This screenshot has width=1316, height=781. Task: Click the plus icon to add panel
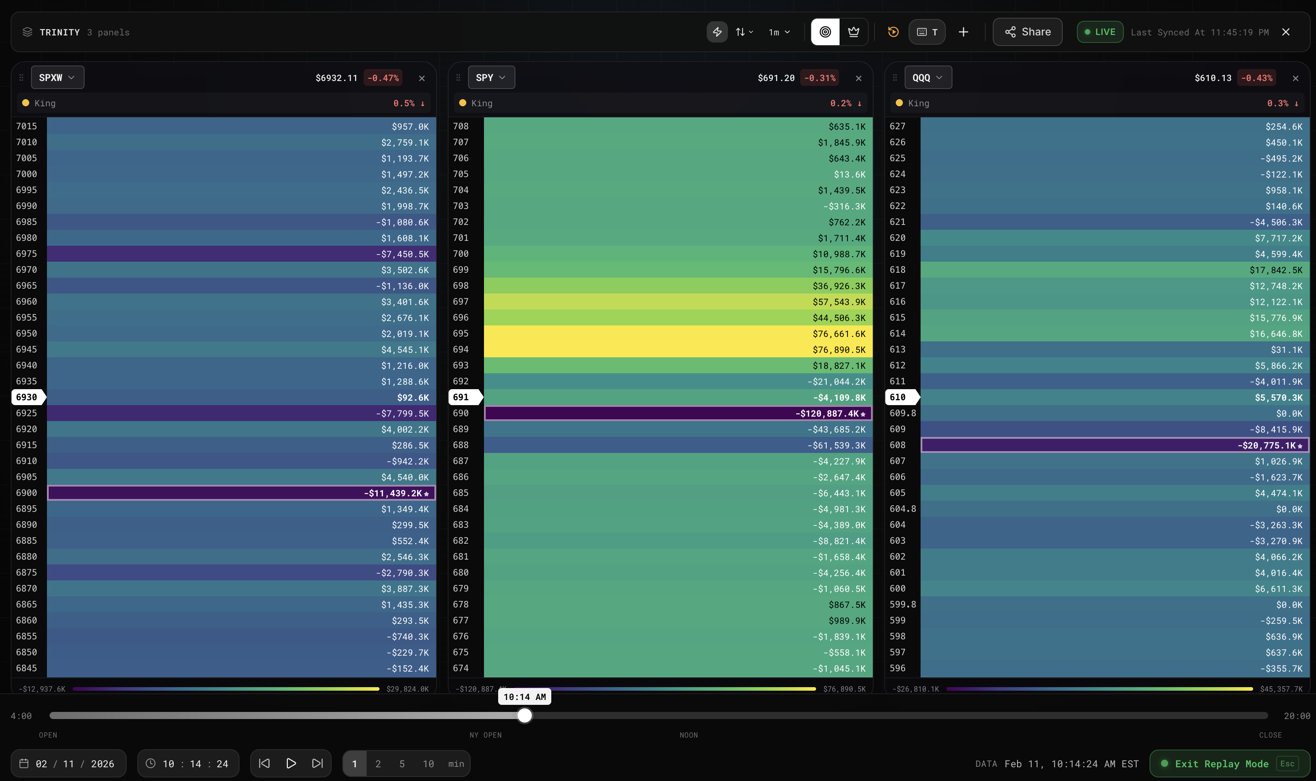[x=963, y=32]
